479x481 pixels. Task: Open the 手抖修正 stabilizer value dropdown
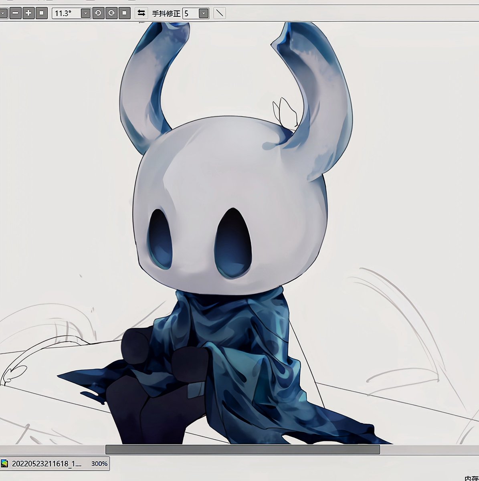coord(204,14)
